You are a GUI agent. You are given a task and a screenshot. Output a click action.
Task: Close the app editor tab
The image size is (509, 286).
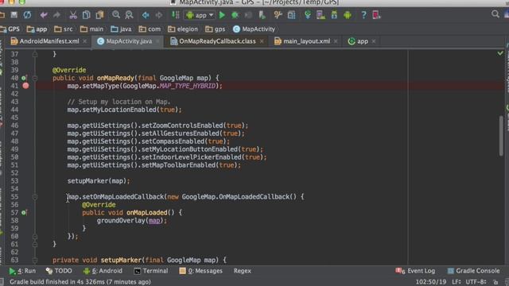point(374,41)
